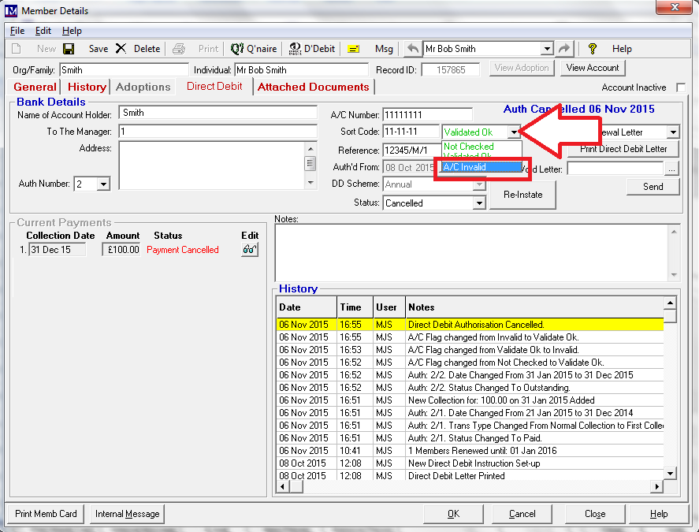Click the Save floppy disk icon
Viewport: 699px width, 532px height.
69,49
